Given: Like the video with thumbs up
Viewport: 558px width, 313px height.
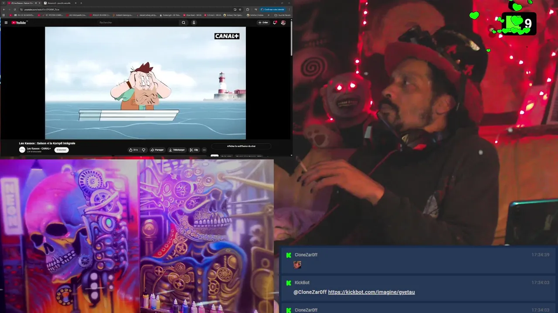Looking at the screenshot, I should [x=133, y=150].
